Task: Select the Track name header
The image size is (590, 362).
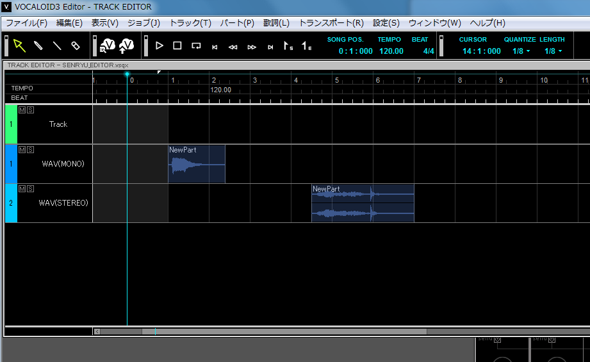Action: (58, 124)
